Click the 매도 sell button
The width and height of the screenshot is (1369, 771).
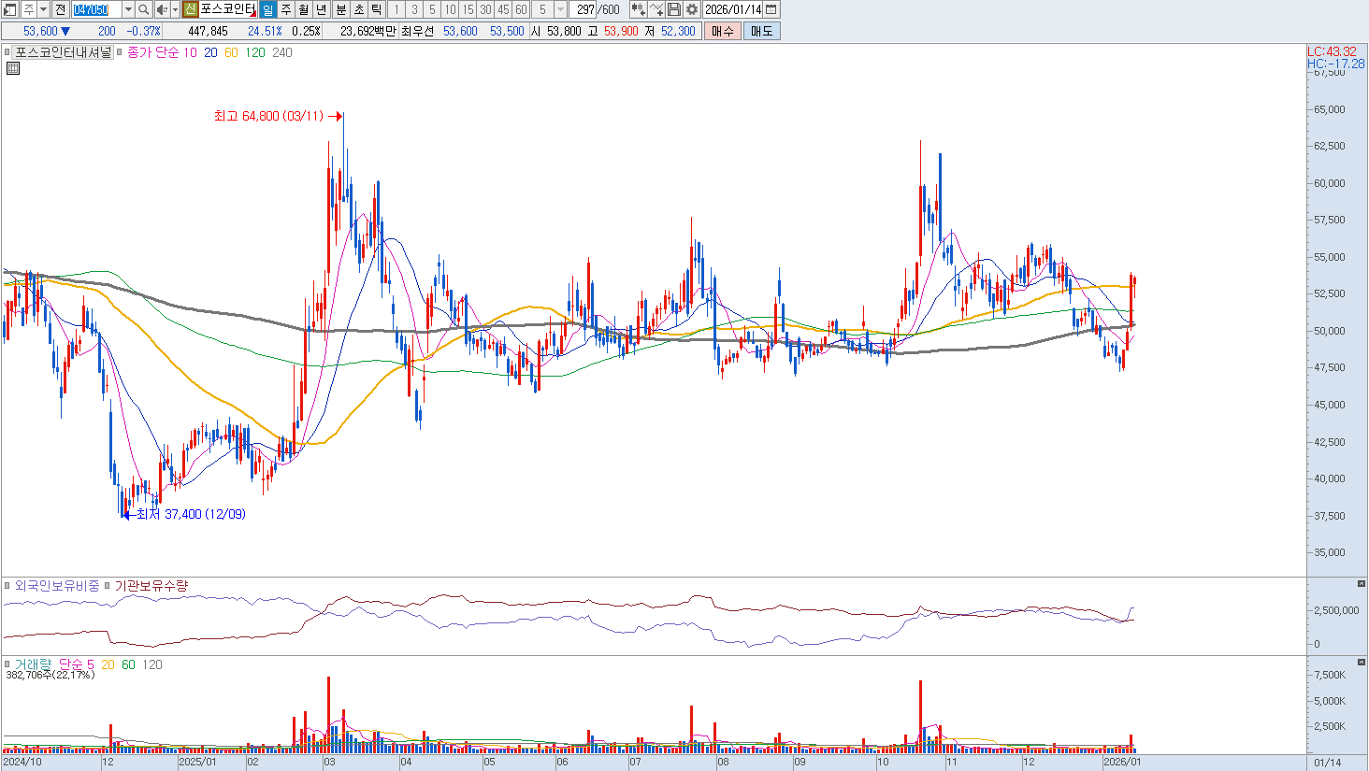761,31
